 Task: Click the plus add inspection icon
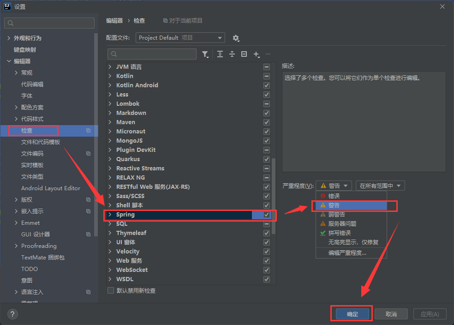257,54
